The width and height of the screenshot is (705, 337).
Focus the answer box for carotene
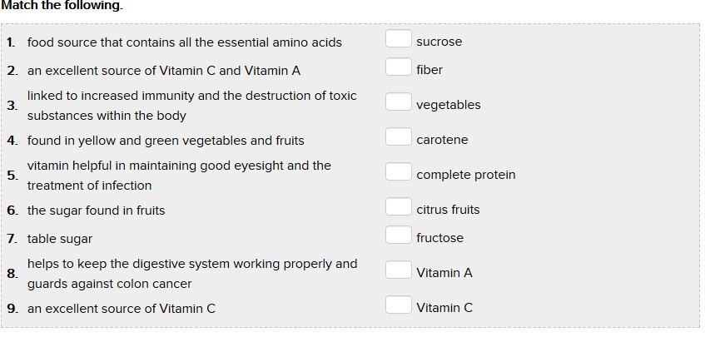point(398,138)
